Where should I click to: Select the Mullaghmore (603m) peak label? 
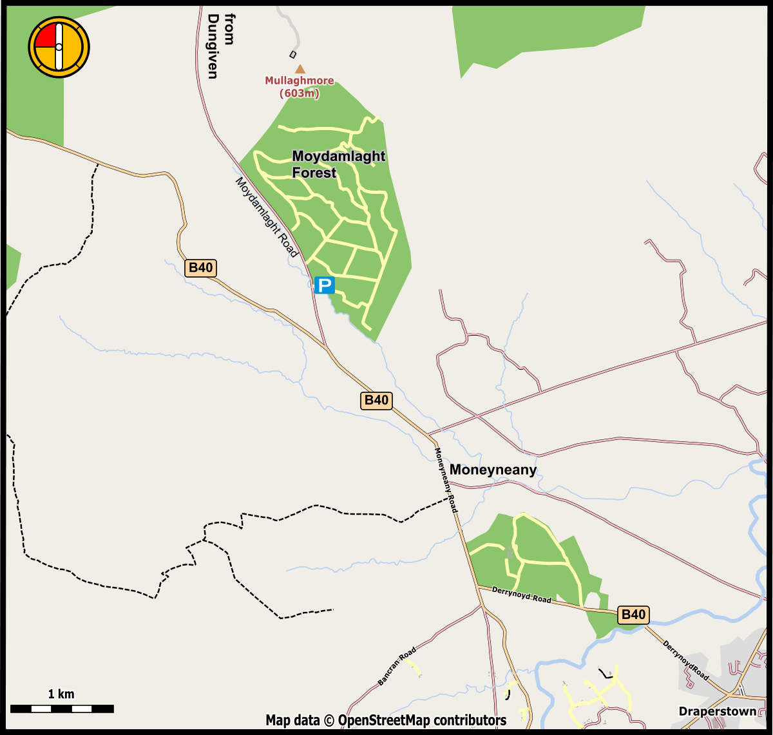coord(300,87)
